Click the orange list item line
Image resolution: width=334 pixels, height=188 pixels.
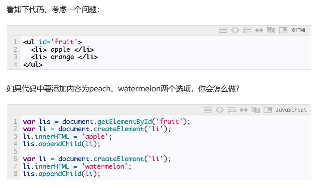point(64,57)
